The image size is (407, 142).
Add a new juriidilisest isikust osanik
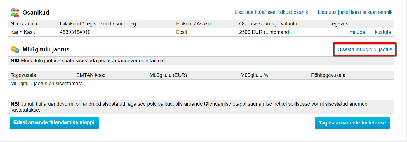tap(355, 12)
